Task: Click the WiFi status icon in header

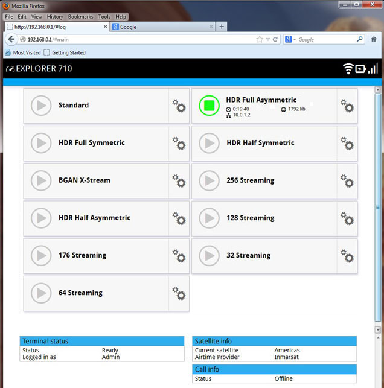Action: coord(348,69)
